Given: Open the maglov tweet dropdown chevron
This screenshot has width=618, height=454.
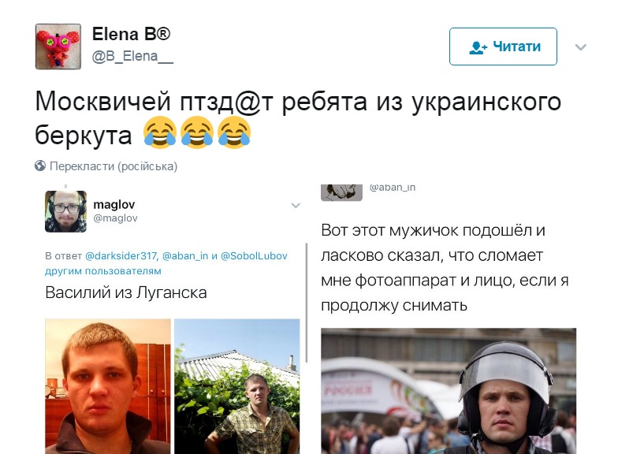Looking at the screenshot, I should [x=296, y=205].
